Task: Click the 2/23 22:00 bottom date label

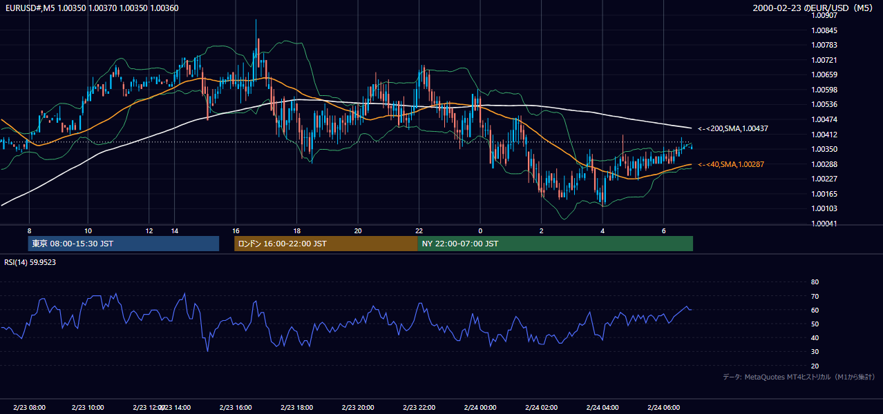Action: [x=419, y=407]
